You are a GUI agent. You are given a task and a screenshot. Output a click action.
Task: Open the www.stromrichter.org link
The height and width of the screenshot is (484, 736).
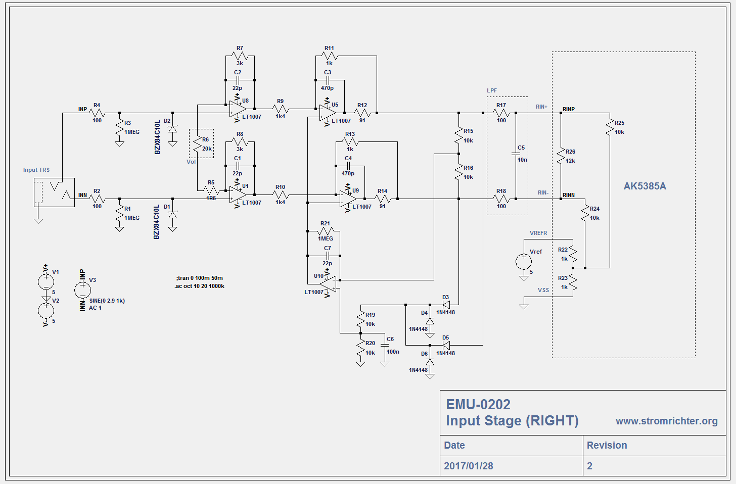pos(666,421)
